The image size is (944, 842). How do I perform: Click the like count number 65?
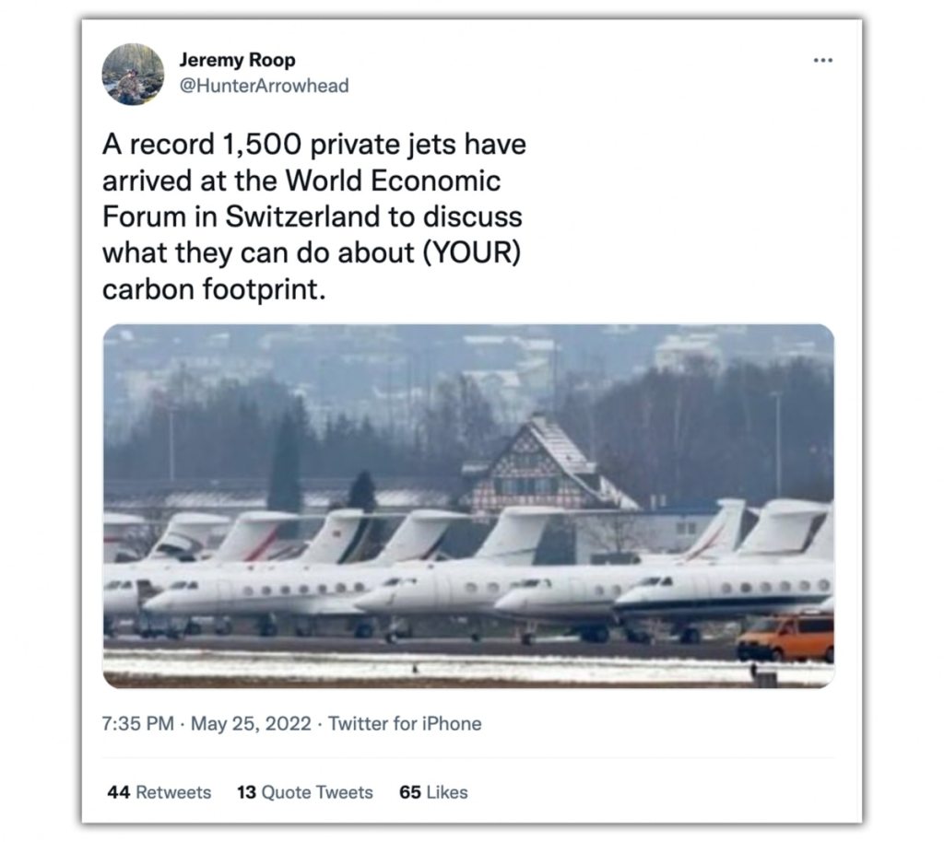click(410, 792)
